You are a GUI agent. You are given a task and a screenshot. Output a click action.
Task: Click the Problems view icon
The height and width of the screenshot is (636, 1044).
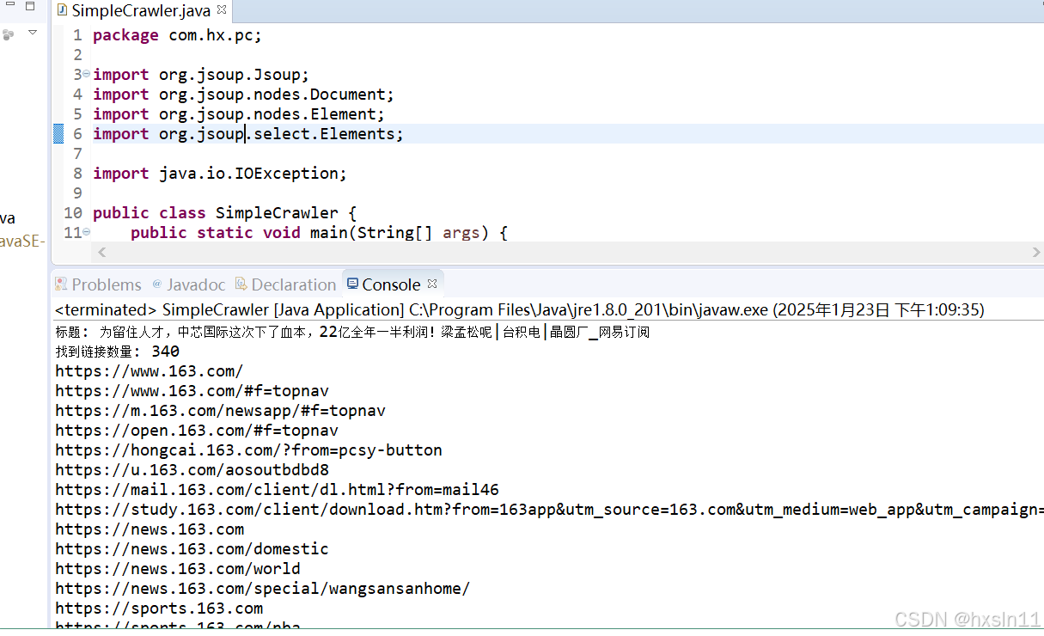[61, 284]
